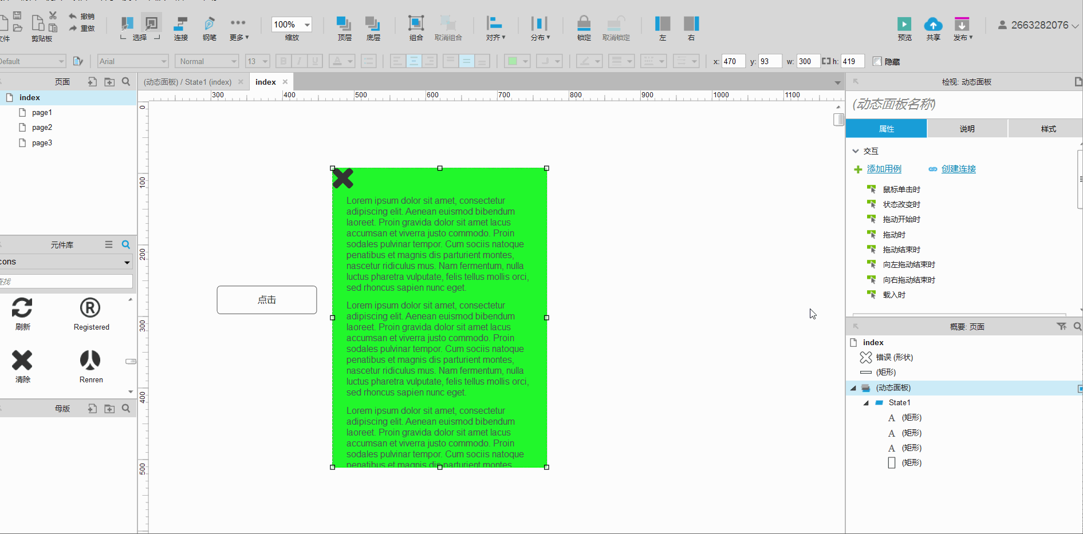Close the index canvas tab

[x=285, y=82]
